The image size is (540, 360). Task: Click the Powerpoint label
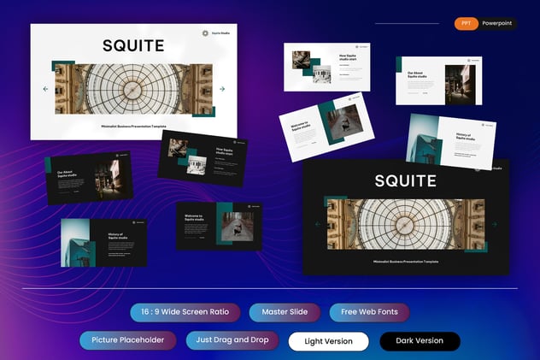497,23
